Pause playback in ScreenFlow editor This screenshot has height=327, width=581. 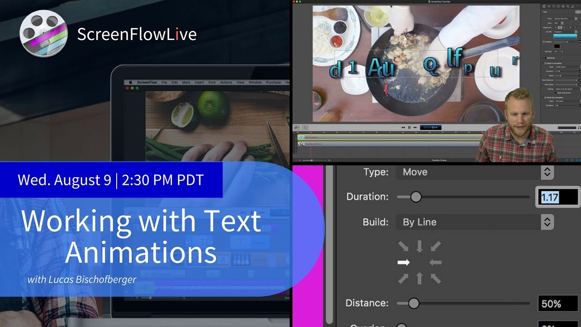[x=409, y=128]
